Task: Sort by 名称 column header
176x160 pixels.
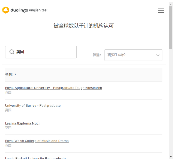Action: coord(10,74)
